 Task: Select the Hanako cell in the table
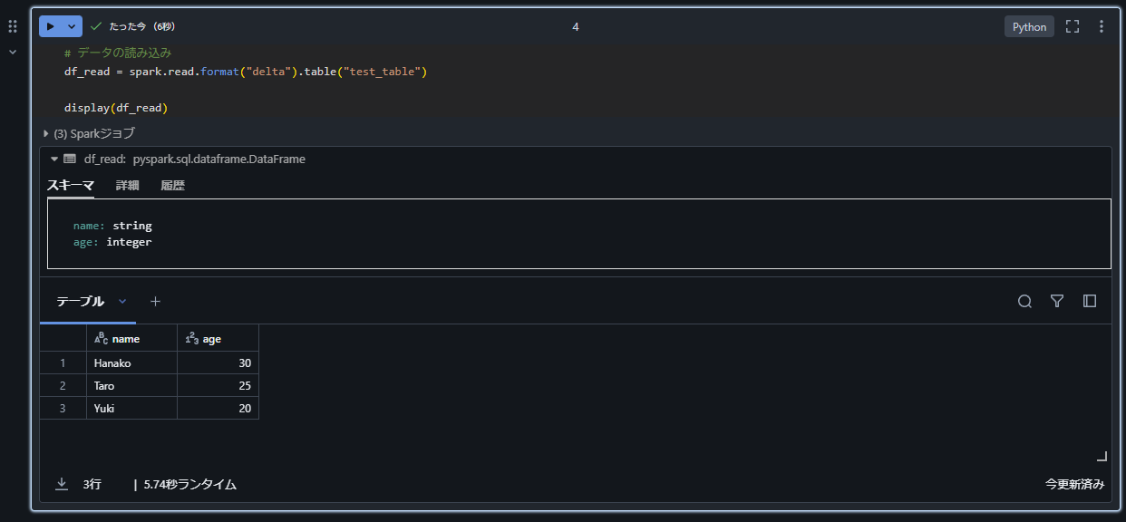click(112, 362)
